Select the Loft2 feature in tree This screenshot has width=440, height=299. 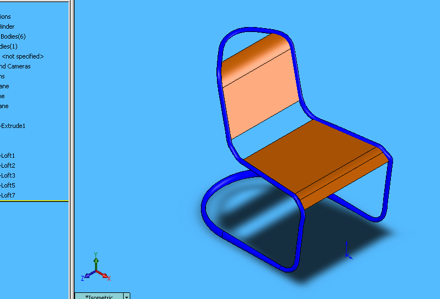(7, 165)
